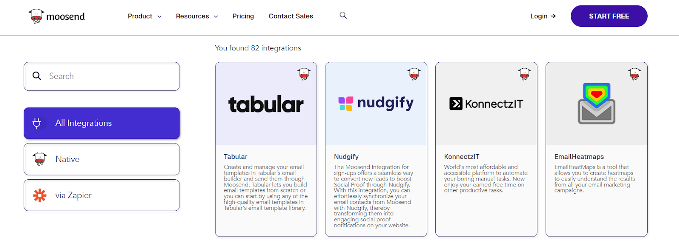Click the KonnectzIT logo image
The height and width of the screenshot is (242, 679).
(486, 104)
